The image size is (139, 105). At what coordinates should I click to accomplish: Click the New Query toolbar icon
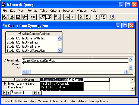6,17
